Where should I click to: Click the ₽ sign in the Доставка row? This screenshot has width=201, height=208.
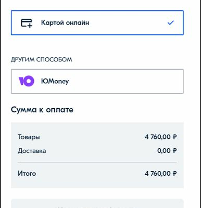click(x=175, y=151)
